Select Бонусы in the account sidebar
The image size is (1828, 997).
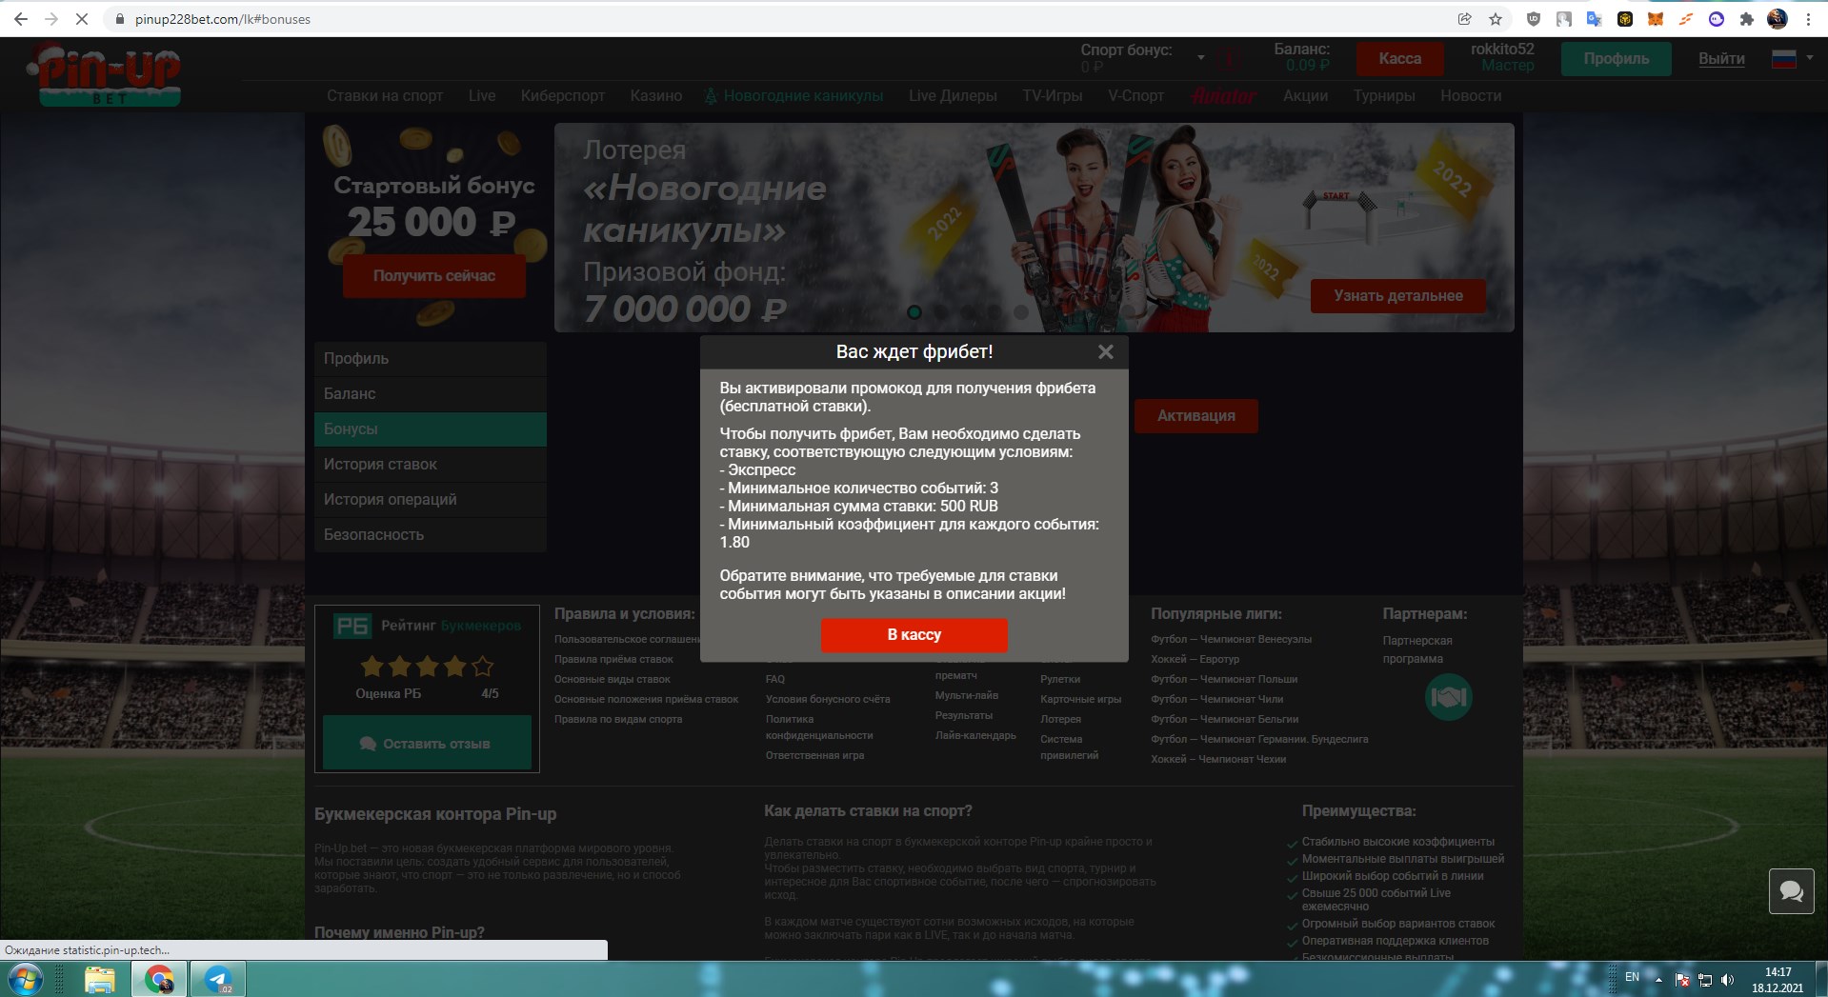[x=431, y=429]
